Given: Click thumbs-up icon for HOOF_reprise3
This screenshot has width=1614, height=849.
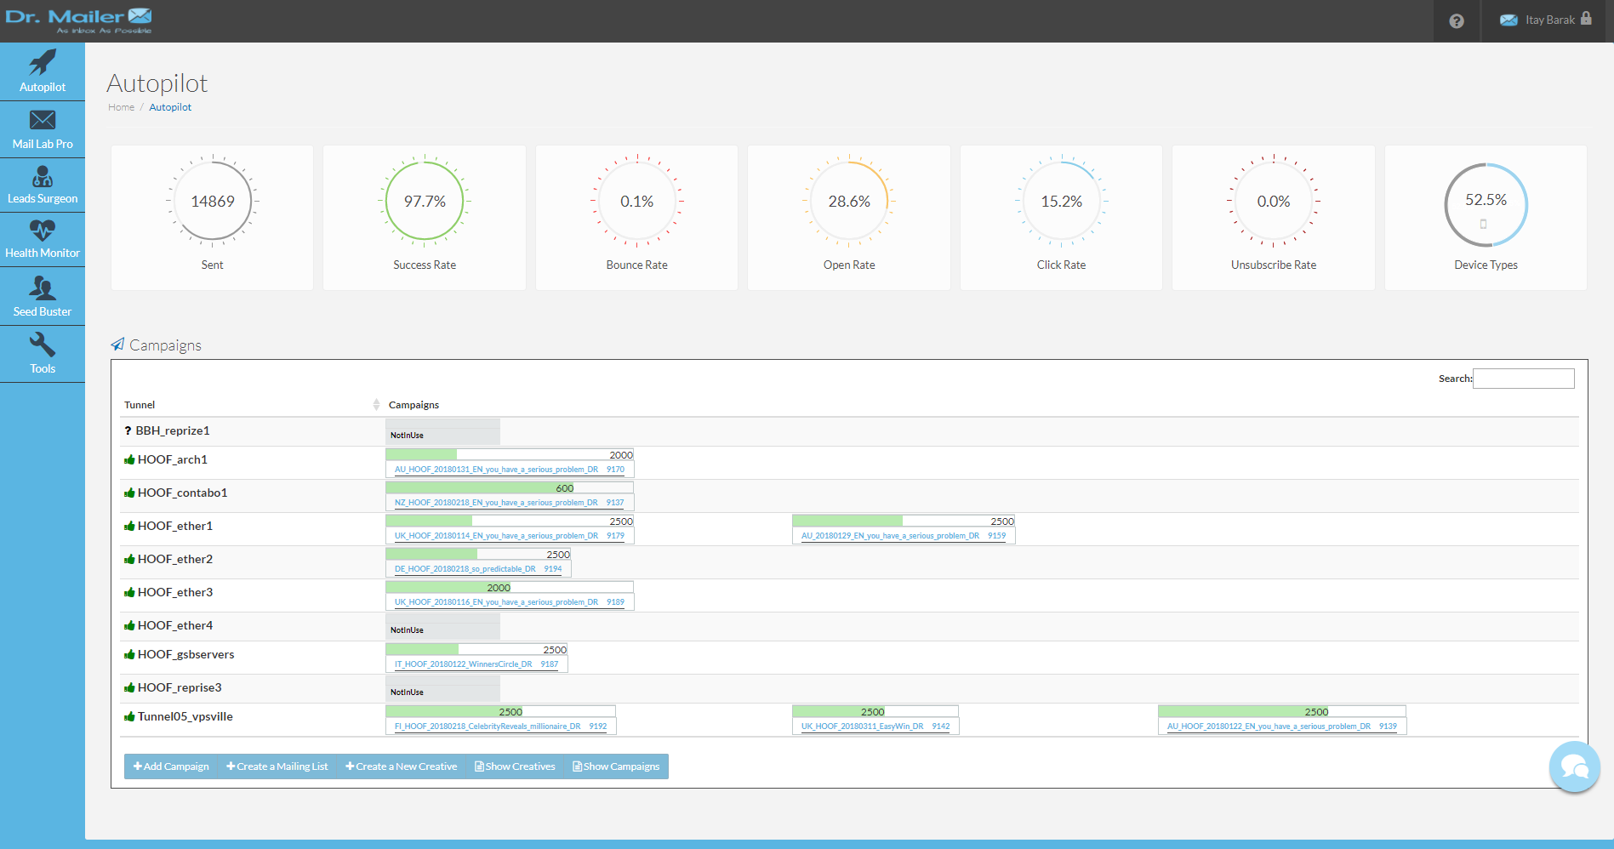Looking at the screenshot, I should 129,688.
